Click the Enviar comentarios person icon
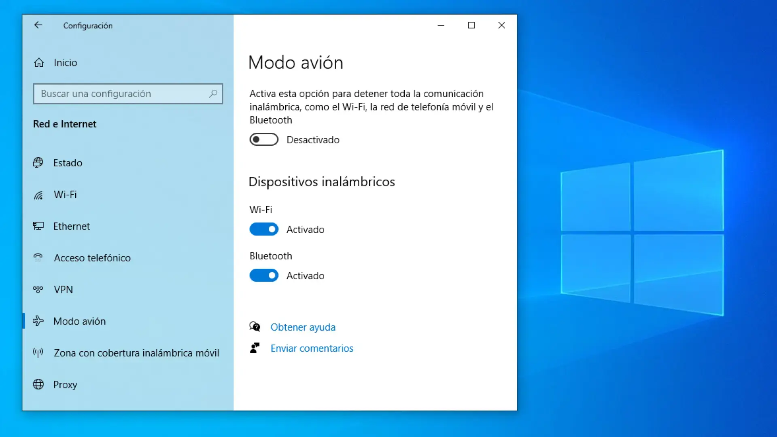This screenshot has height=437, width=777. click(x=255, y=348)
